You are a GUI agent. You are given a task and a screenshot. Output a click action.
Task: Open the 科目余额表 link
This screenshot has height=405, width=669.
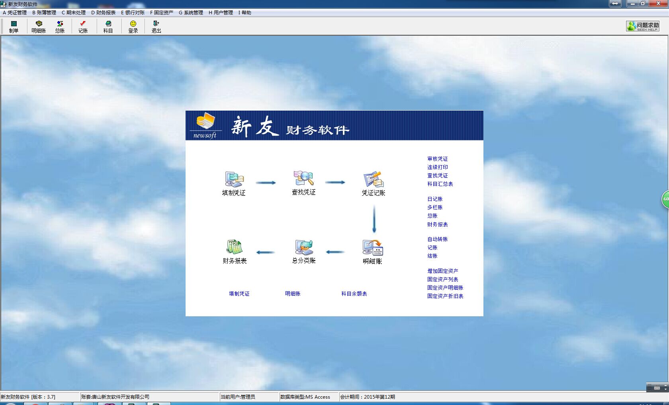tap(354, 294)
